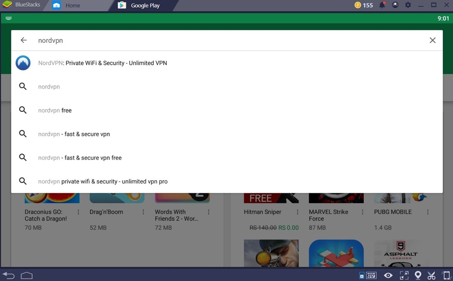Open more options for MARVEL Strike Force

pos(363,212)
